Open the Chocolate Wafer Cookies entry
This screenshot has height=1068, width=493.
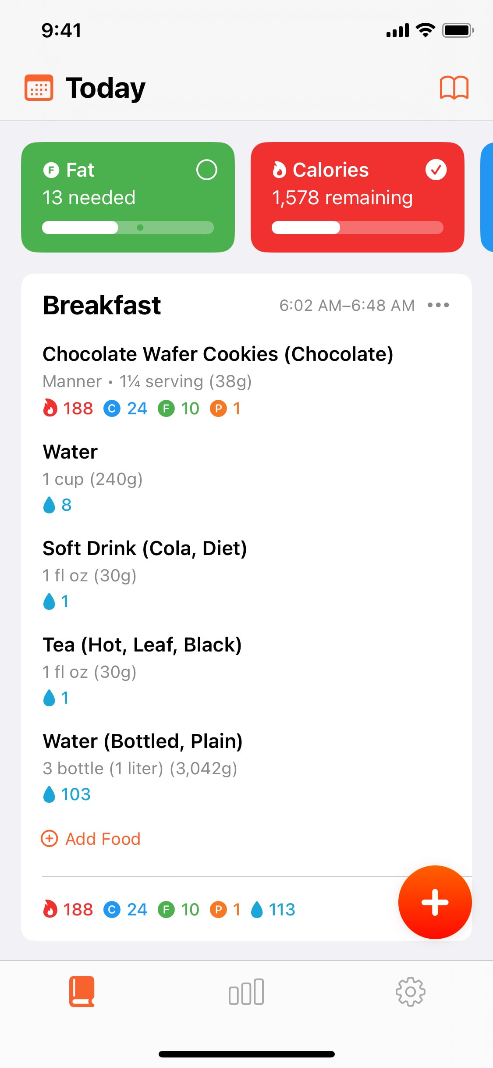pyautogui.click(x=218, y=354)
